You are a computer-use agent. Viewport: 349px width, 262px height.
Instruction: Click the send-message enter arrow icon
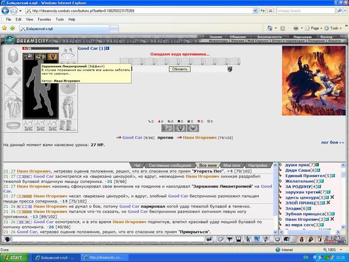209,239
